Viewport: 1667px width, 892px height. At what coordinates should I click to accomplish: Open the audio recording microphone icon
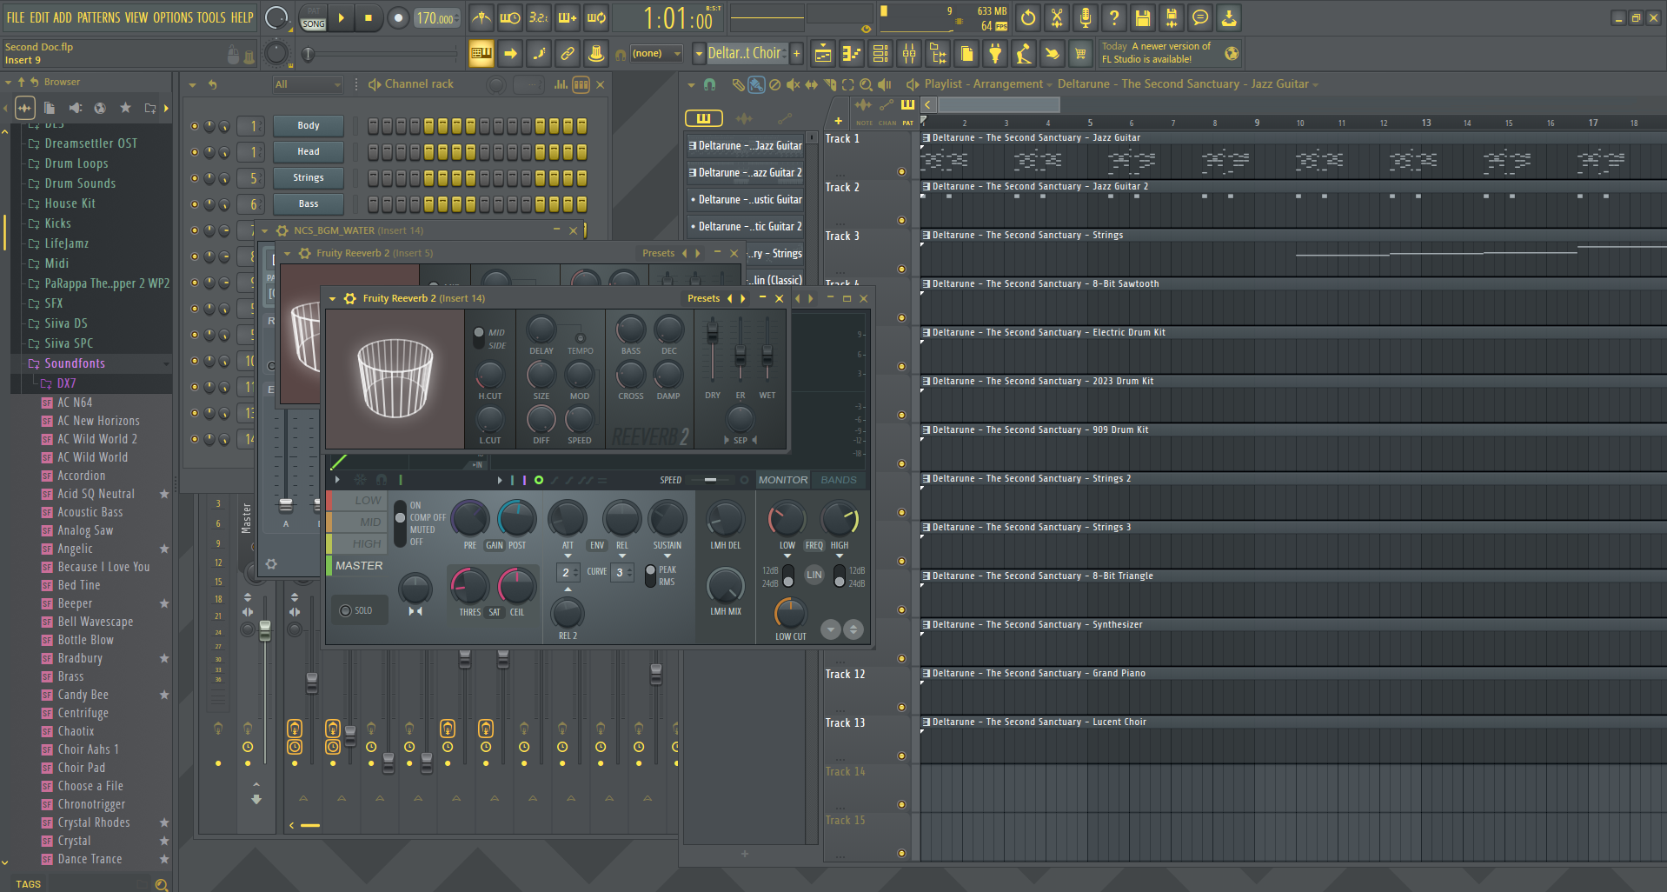pos(1085,17)
